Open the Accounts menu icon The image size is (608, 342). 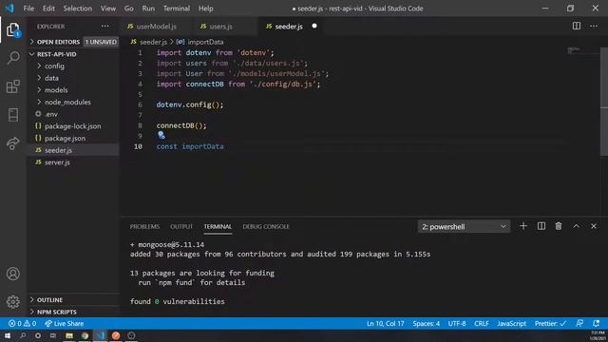[12, 274]
